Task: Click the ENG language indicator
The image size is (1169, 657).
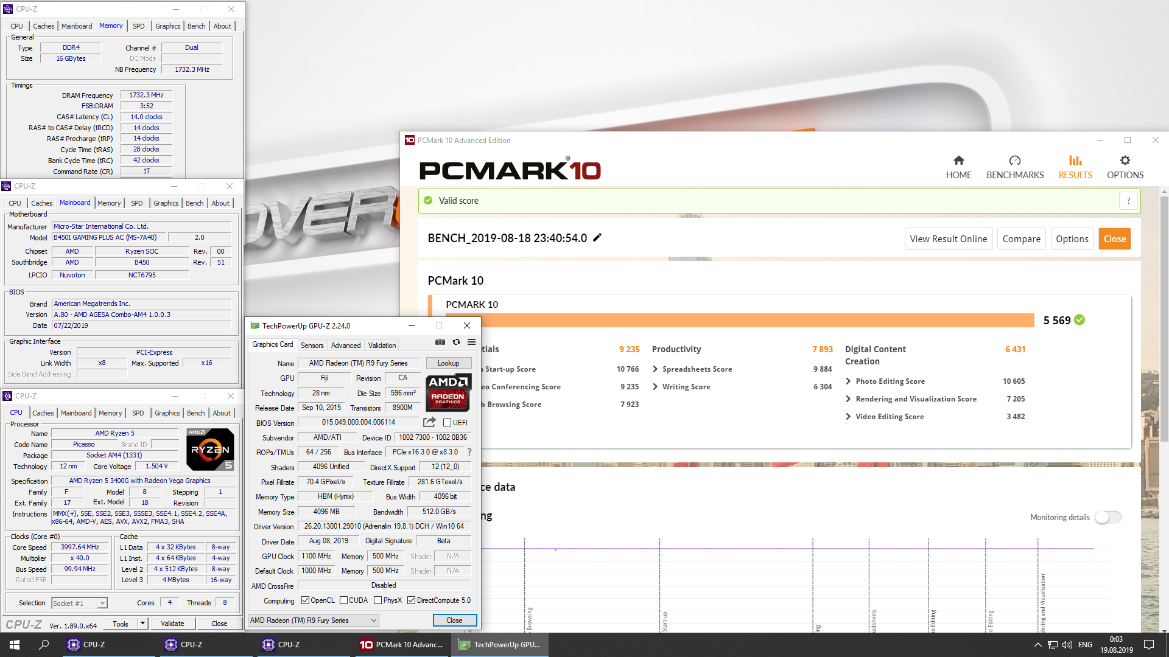Action: coord(1085,645)
